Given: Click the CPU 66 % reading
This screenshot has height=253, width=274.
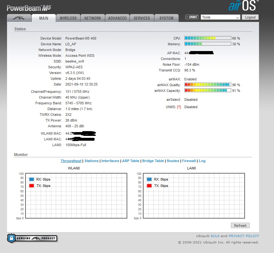Looking at the screenshot, I should (x=236, y=38).
